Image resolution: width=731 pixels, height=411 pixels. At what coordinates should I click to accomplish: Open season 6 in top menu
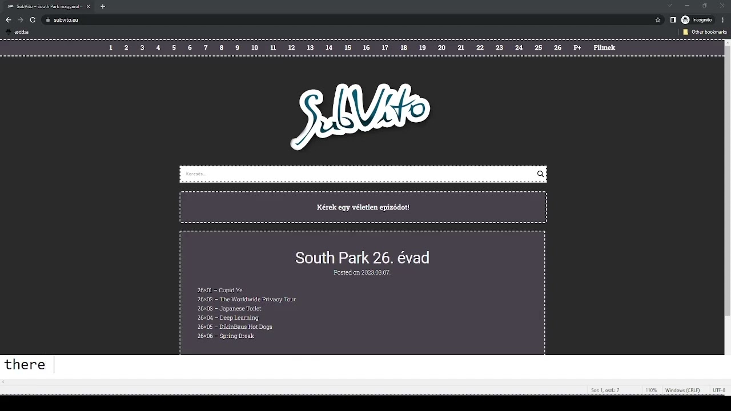pos(190,47)
